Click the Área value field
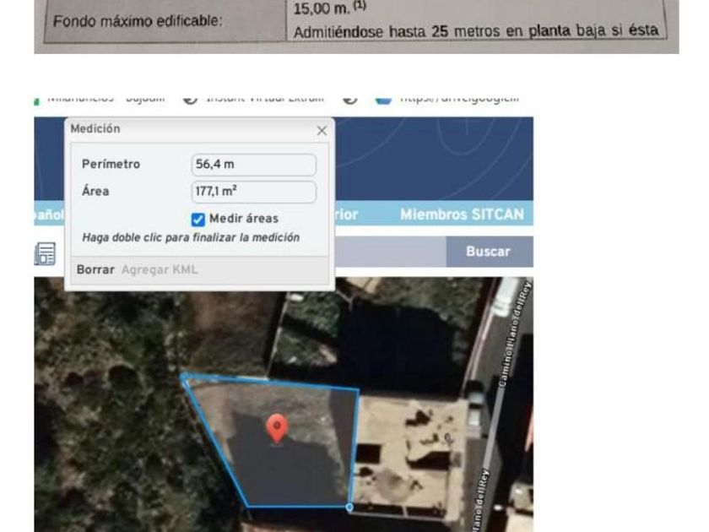Screen dimensions: 709x532 click(254, 192)
